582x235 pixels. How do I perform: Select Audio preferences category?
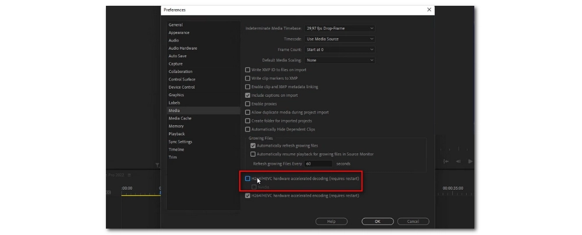click(173, 41)
